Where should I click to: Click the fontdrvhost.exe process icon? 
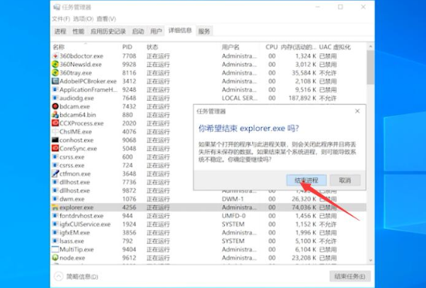click(55, 216)
